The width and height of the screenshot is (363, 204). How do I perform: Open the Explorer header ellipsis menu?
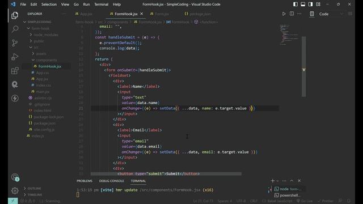pos(64,14)
